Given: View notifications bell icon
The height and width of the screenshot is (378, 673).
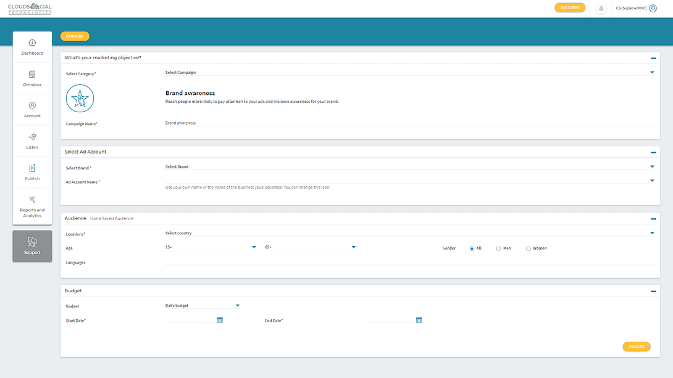Looking at the screenshot, I should (x=601, y=8).
